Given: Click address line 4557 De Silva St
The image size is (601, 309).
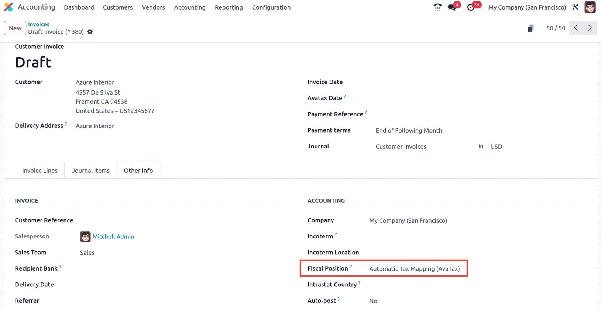Looking at the screenshot, I should [x=98, y=92].
